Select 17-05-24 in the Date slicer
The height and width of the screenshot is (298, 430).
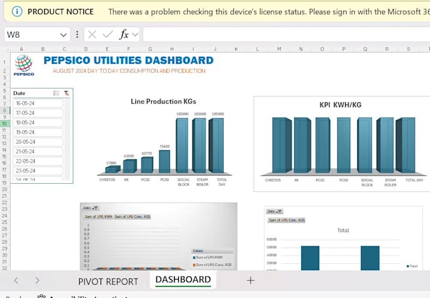pos(38,113)
